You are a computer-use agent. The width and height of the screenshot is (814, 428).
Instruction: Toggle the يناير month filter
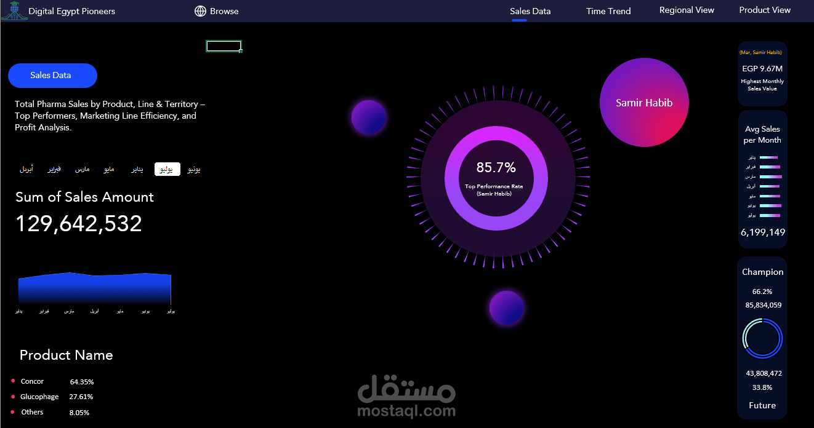(137, 168)
